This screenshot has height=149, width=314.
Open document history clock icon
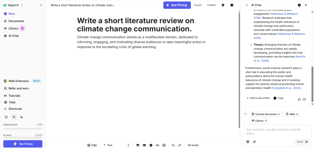tap(232, 5)
